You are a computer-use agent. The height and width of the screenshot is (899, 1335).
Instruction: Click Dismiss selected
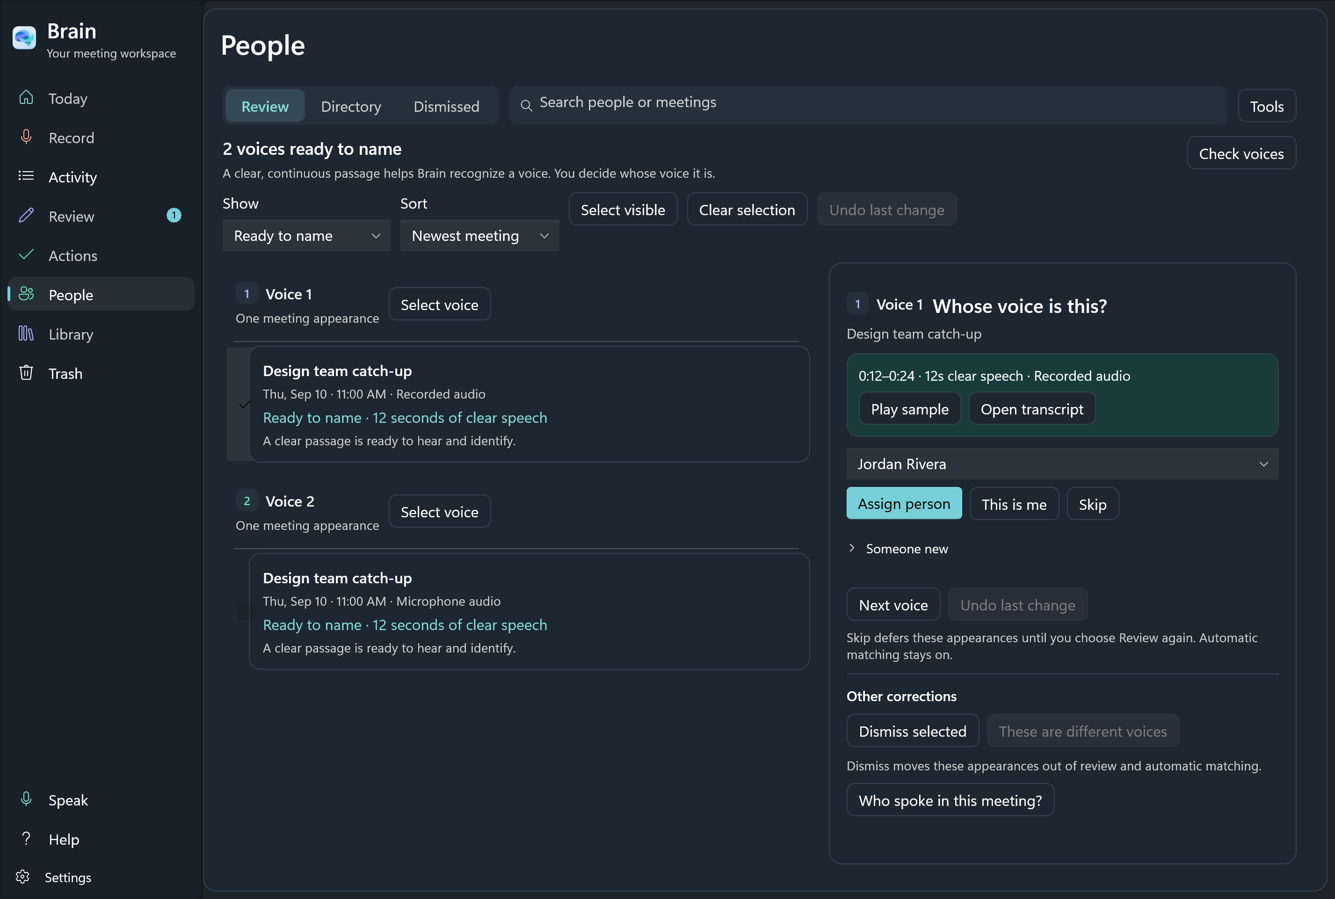click(913, 731)
